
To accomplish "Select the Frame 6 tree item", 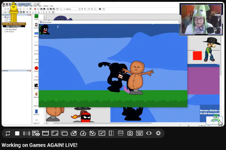I will tap(11, 31).
